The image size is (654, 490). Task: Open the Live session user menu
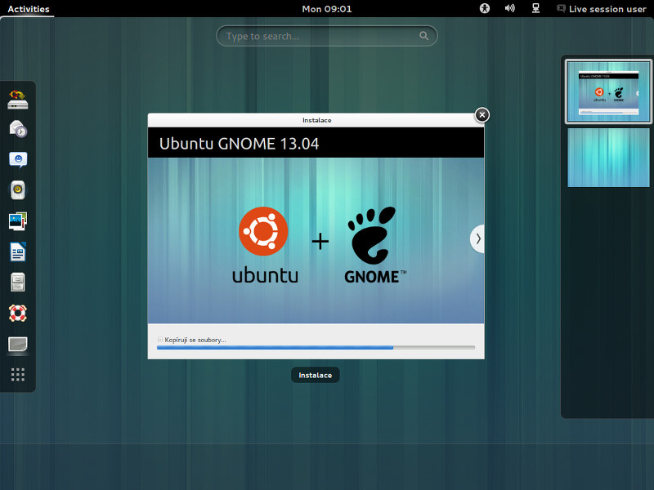coord(602,9)
